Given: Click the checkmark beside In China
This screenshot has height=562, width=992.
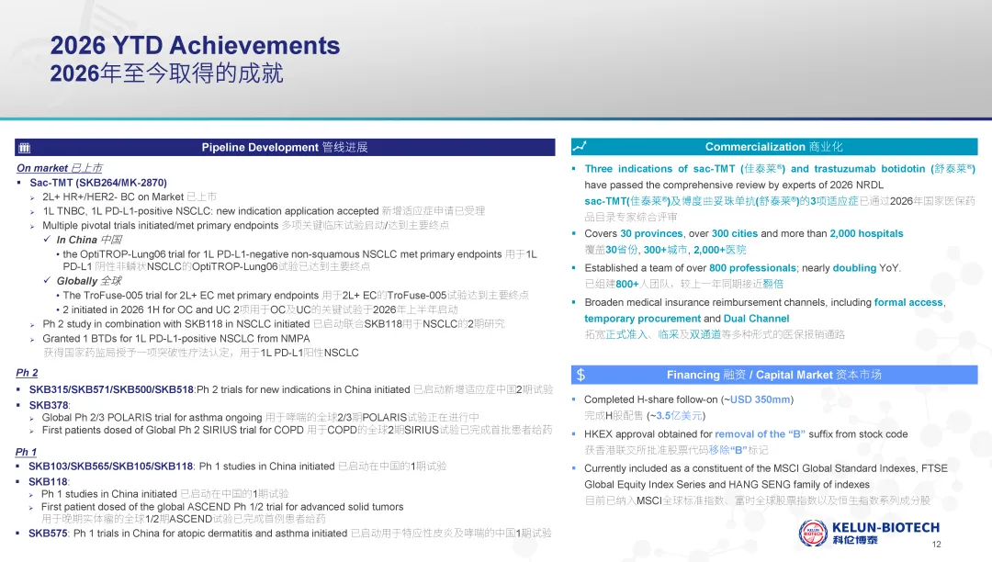Looking at the screenshot, I should 47,239.
